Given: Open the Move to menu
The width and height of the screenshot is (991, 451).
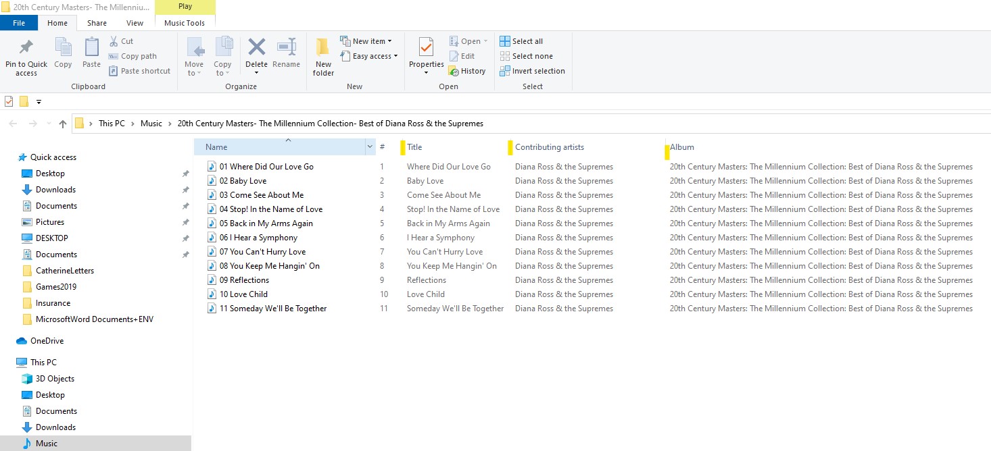Looking at the screenshot, I should 194,57.
